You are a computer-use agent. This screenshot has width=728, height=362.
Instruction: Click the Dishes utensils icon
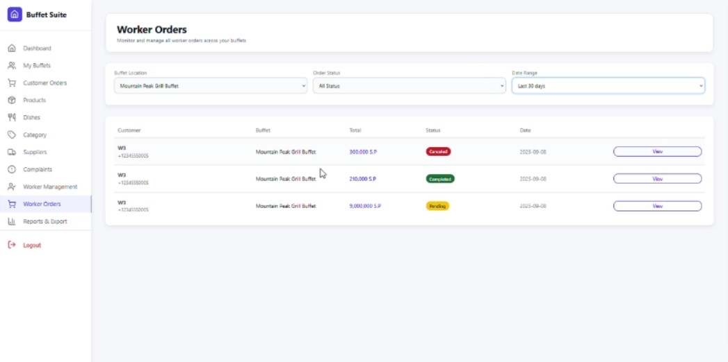pos(12,118)
